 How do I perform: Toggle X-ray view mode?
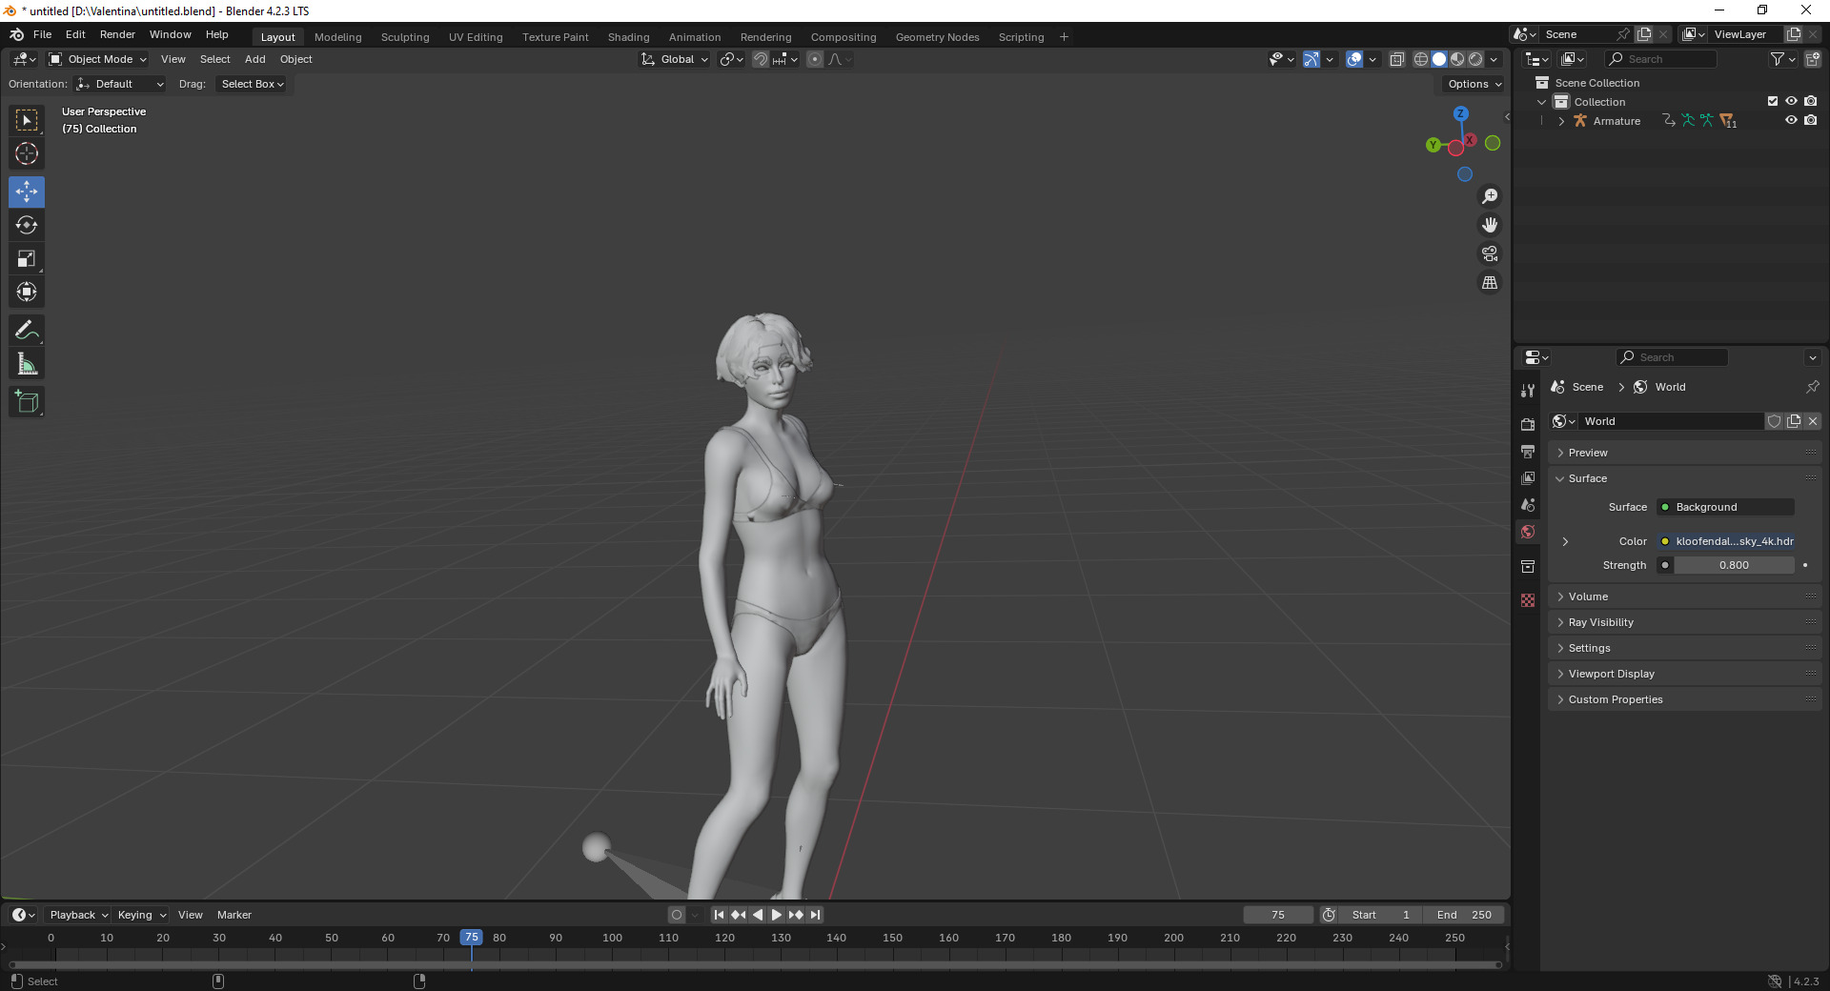point(1396,59)
